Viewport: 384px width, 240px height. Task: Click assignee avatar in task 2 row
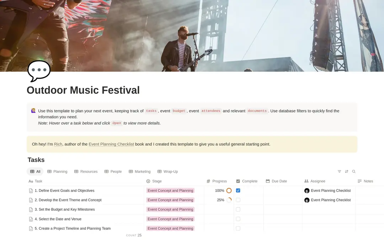tap(307, 200)
